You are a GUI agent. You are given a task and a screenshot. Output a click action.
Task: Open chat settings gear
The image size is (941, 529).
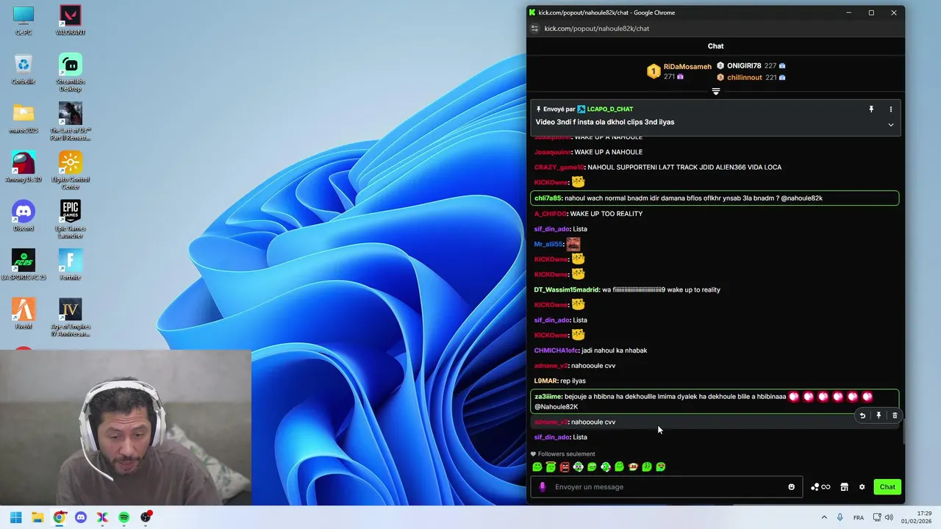pos(862,487)
